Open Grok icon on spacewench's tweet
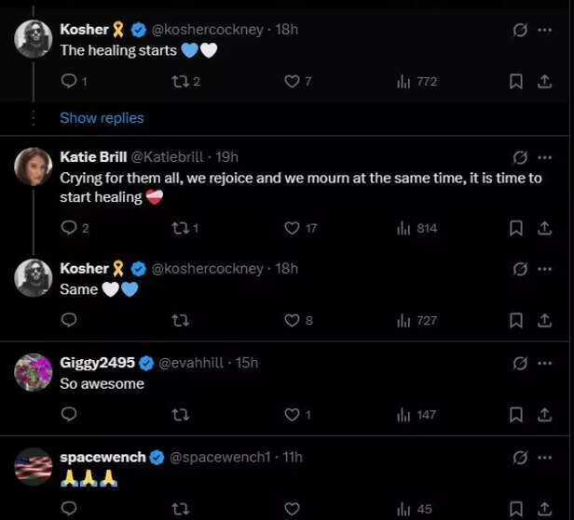The image size is (574, 520). pos(520,458)
